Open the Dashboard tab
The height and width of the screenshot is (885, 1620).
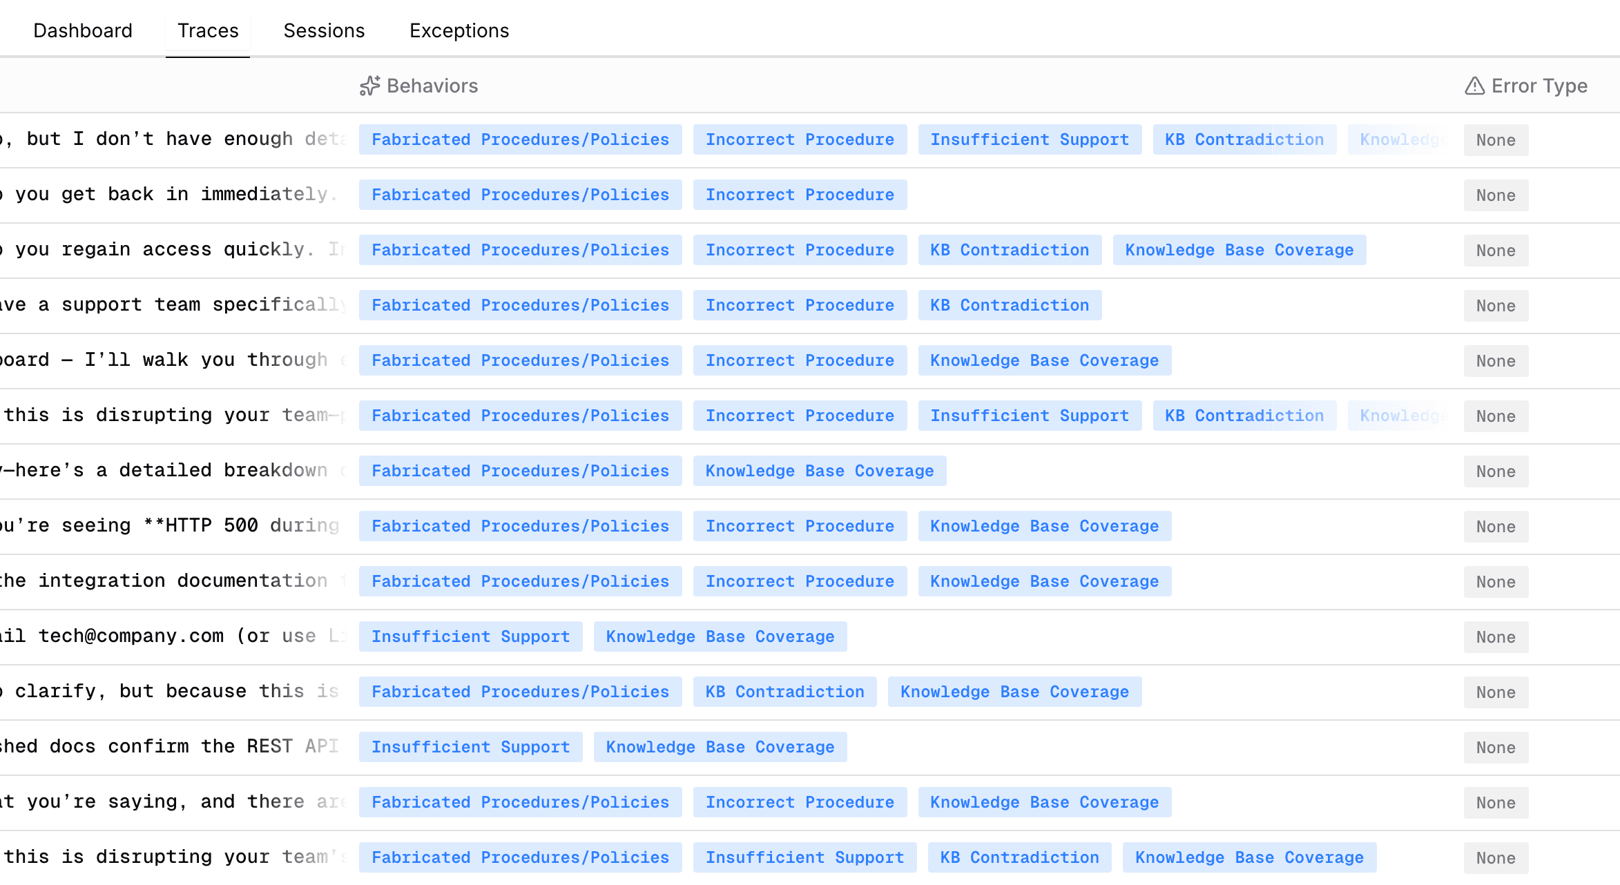tap(83, 30)
